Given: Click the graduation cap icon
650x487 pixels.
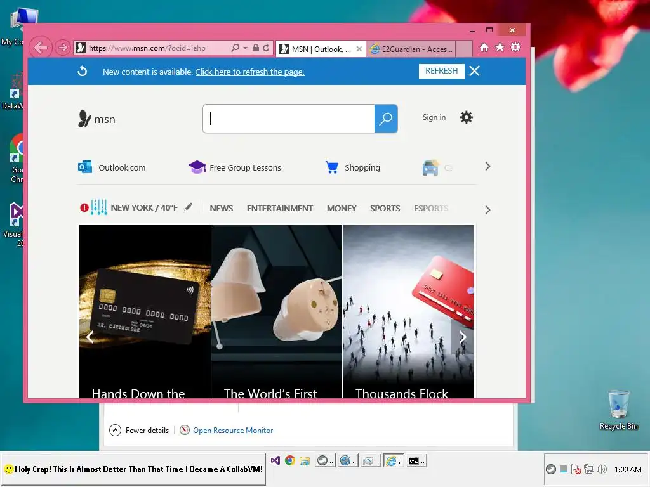Looking at the screenshot, I should point(197,167).
